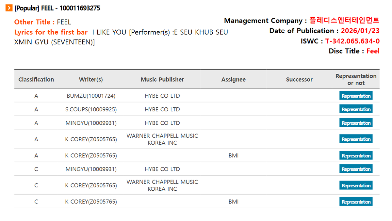Click Representation for classification A K COREY BMI row
This screenshot has height=221, width=392.
pos(356,156)
